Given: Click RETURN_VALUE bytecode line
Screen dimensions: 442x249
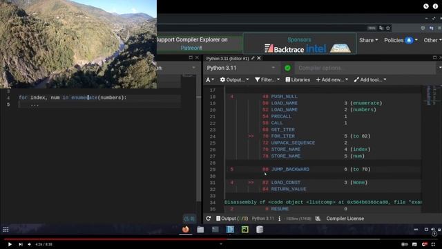Looking at the screenshot, I should [x=289, y=189].
